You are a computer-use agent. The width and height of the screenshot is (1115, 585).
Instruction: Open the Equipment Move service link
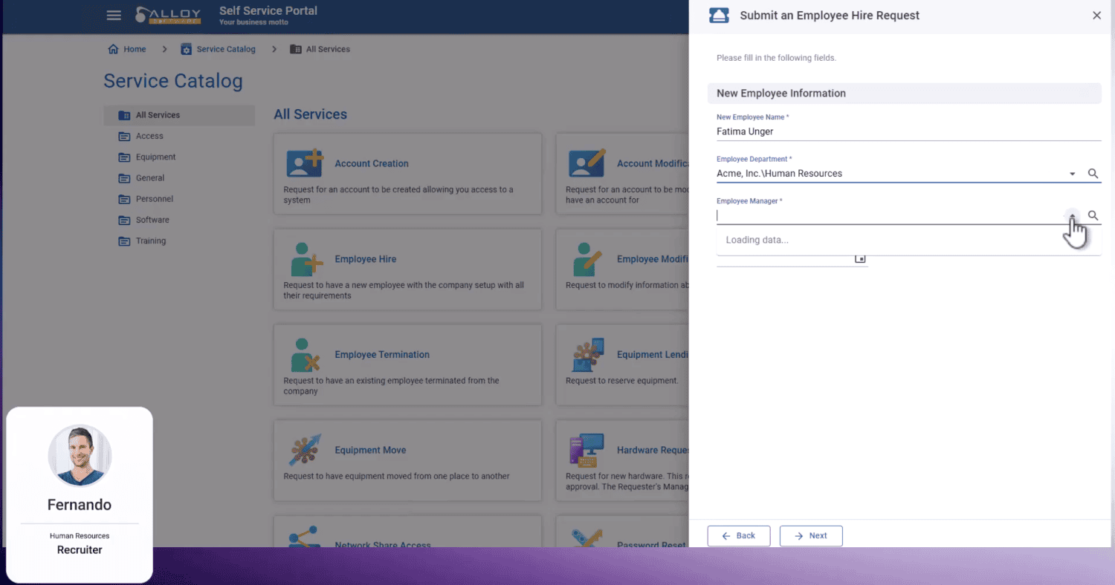tap(370, 450)
